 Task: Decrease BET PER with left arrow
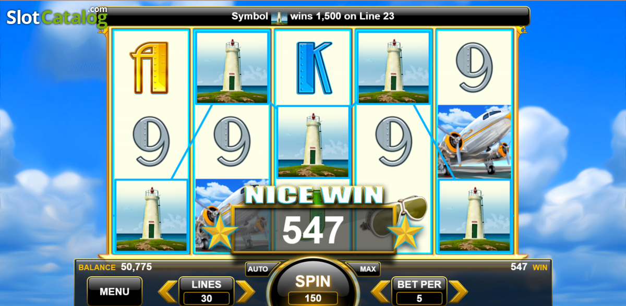tap(380, 291)
